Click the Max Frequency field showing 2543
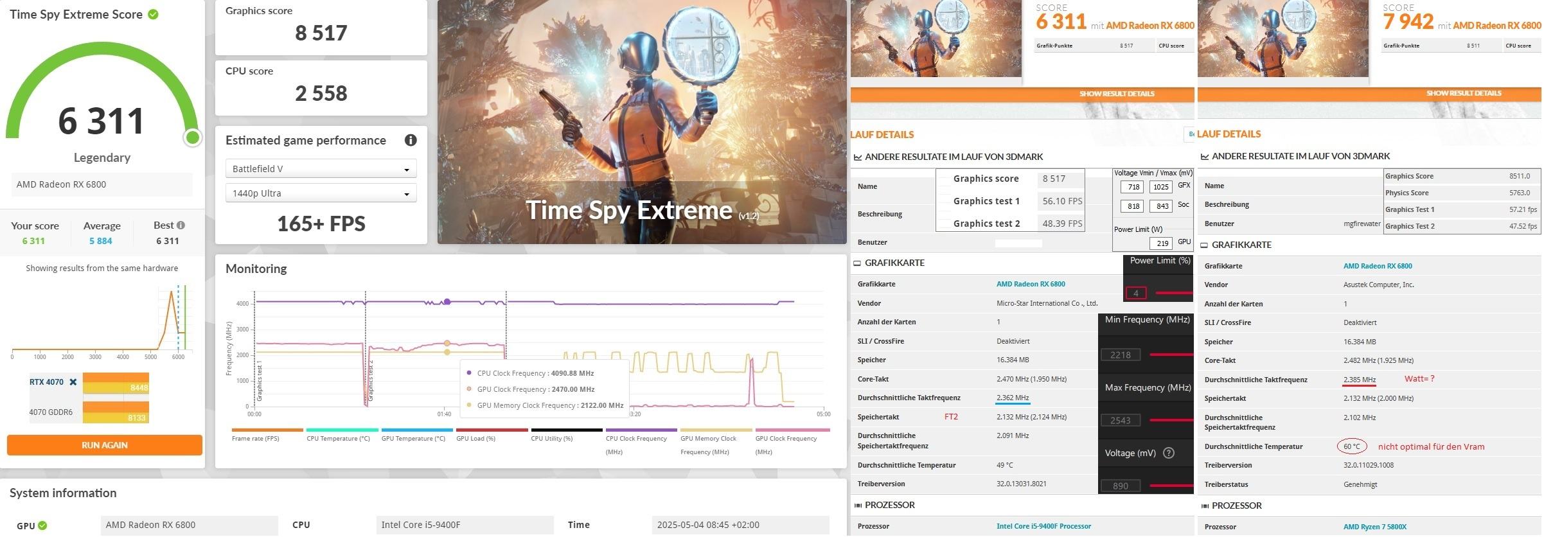This screenshot has width=1544, height=537. click(x=1121, y=420)
